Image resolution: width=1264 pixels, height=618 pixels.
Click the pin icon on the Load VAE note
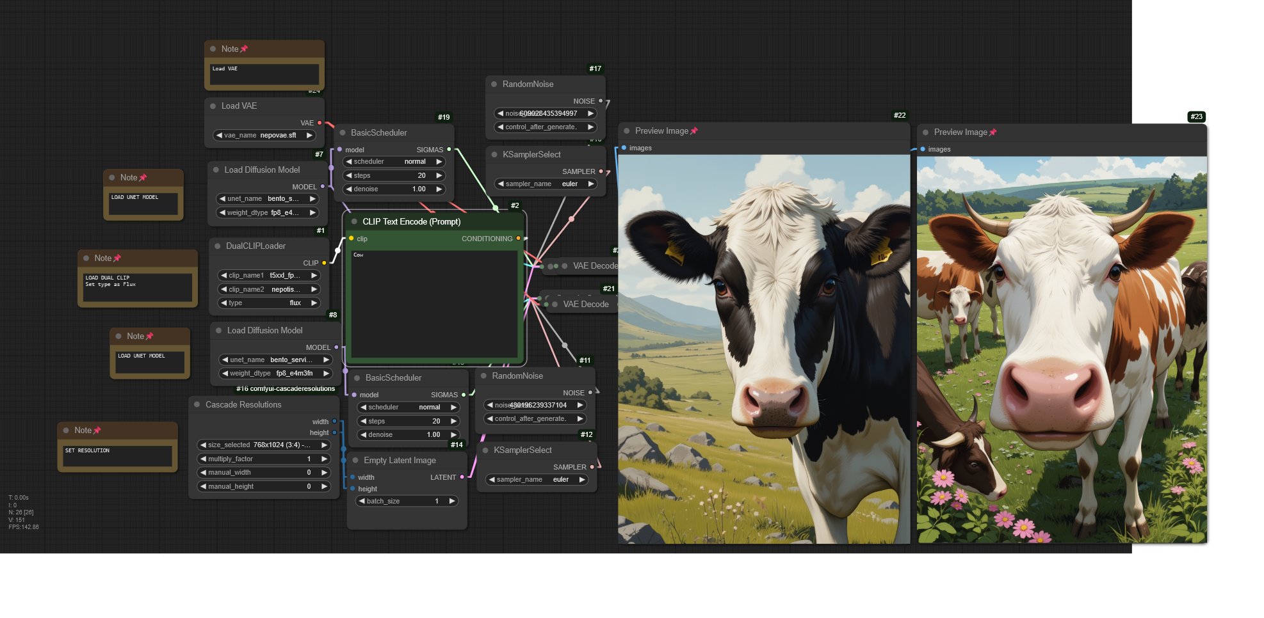pos(243,49)
